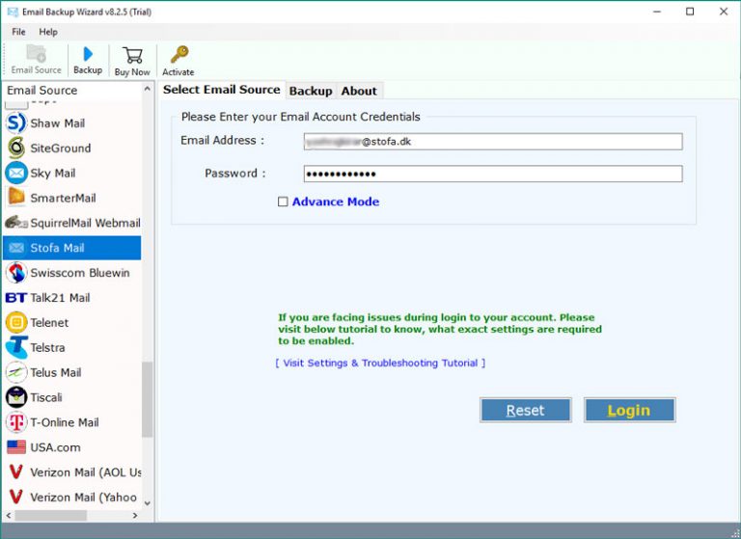Open Buy Now shopping cart icon
The image size is (741, 539).
click(x=132, y=55)
